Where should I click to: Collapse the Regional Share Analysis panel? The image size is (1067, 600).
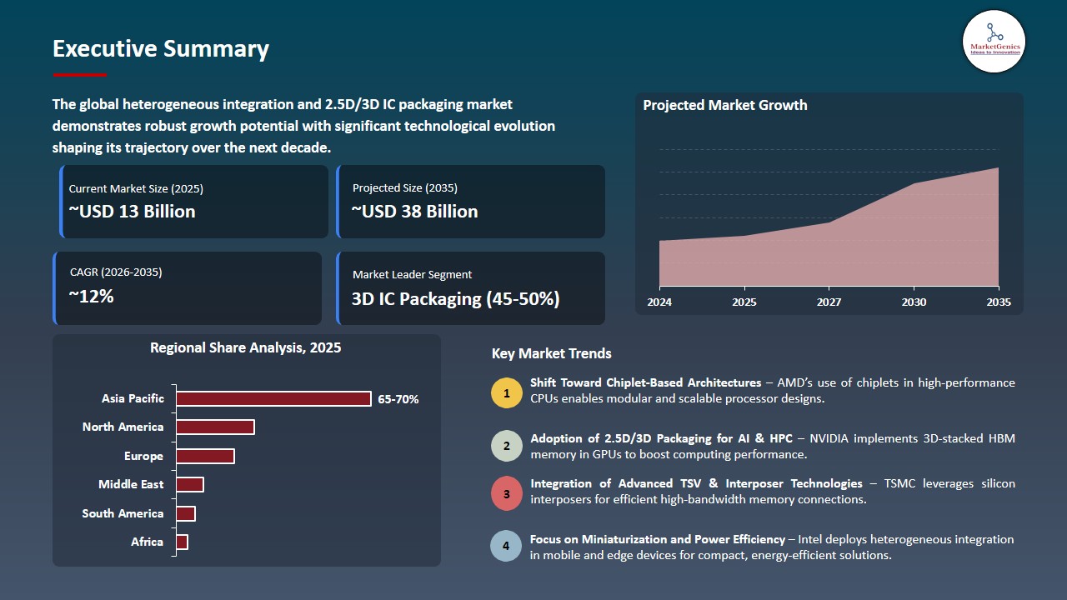(247, 347)
